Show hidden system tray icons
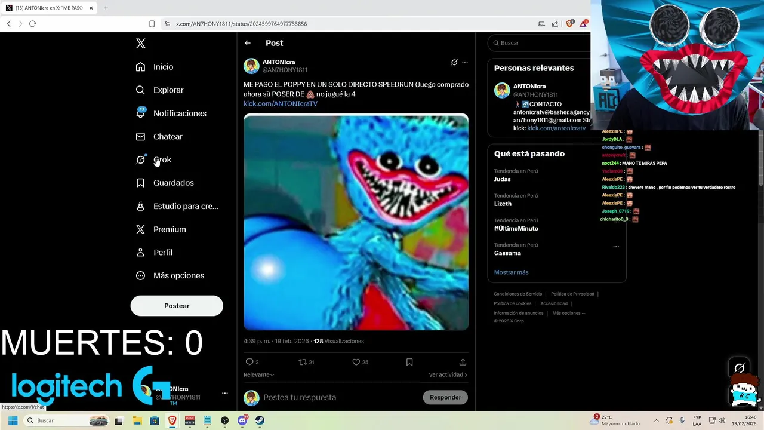 pyautogui.click(x=656, y=420)
